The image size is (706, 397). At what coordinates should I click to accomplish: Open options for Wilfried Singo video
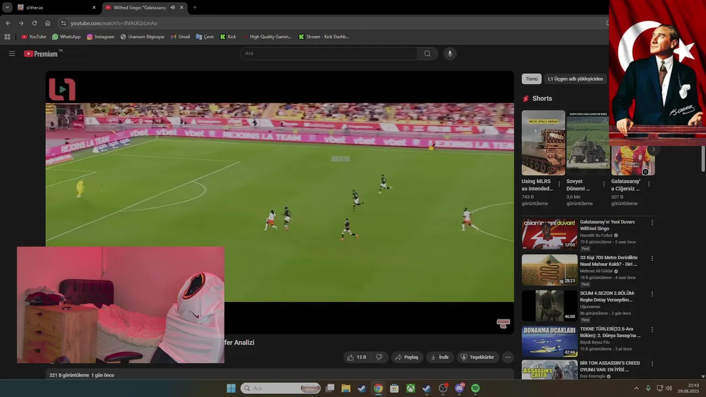pos(652,223)
